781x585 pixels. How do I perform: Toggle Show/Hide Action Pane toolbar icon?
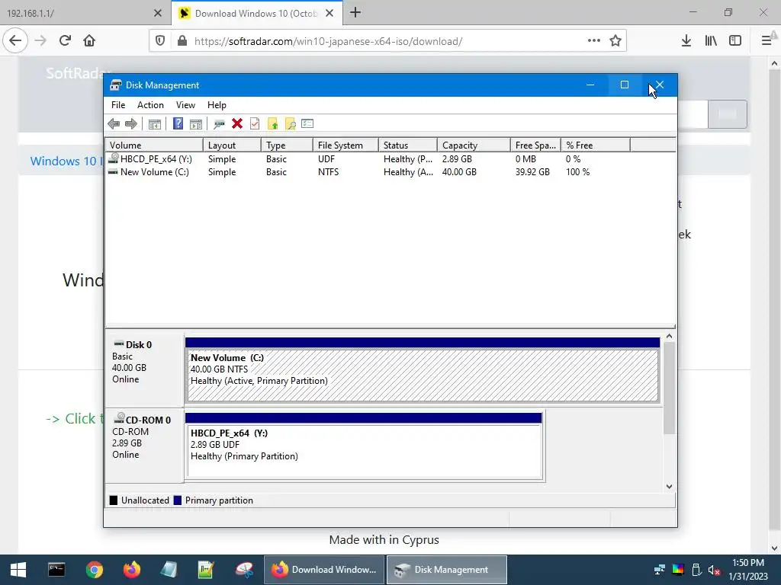196,124
